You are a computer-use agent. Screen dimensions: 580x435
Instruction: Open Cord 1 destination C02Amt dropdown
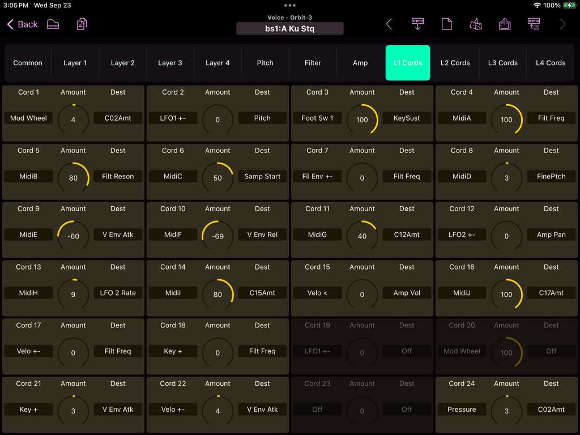pyautogui.click(x=118, y=118)
